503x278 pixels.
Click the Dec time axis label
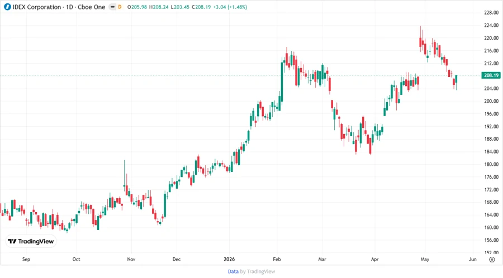tap(177, 259)
